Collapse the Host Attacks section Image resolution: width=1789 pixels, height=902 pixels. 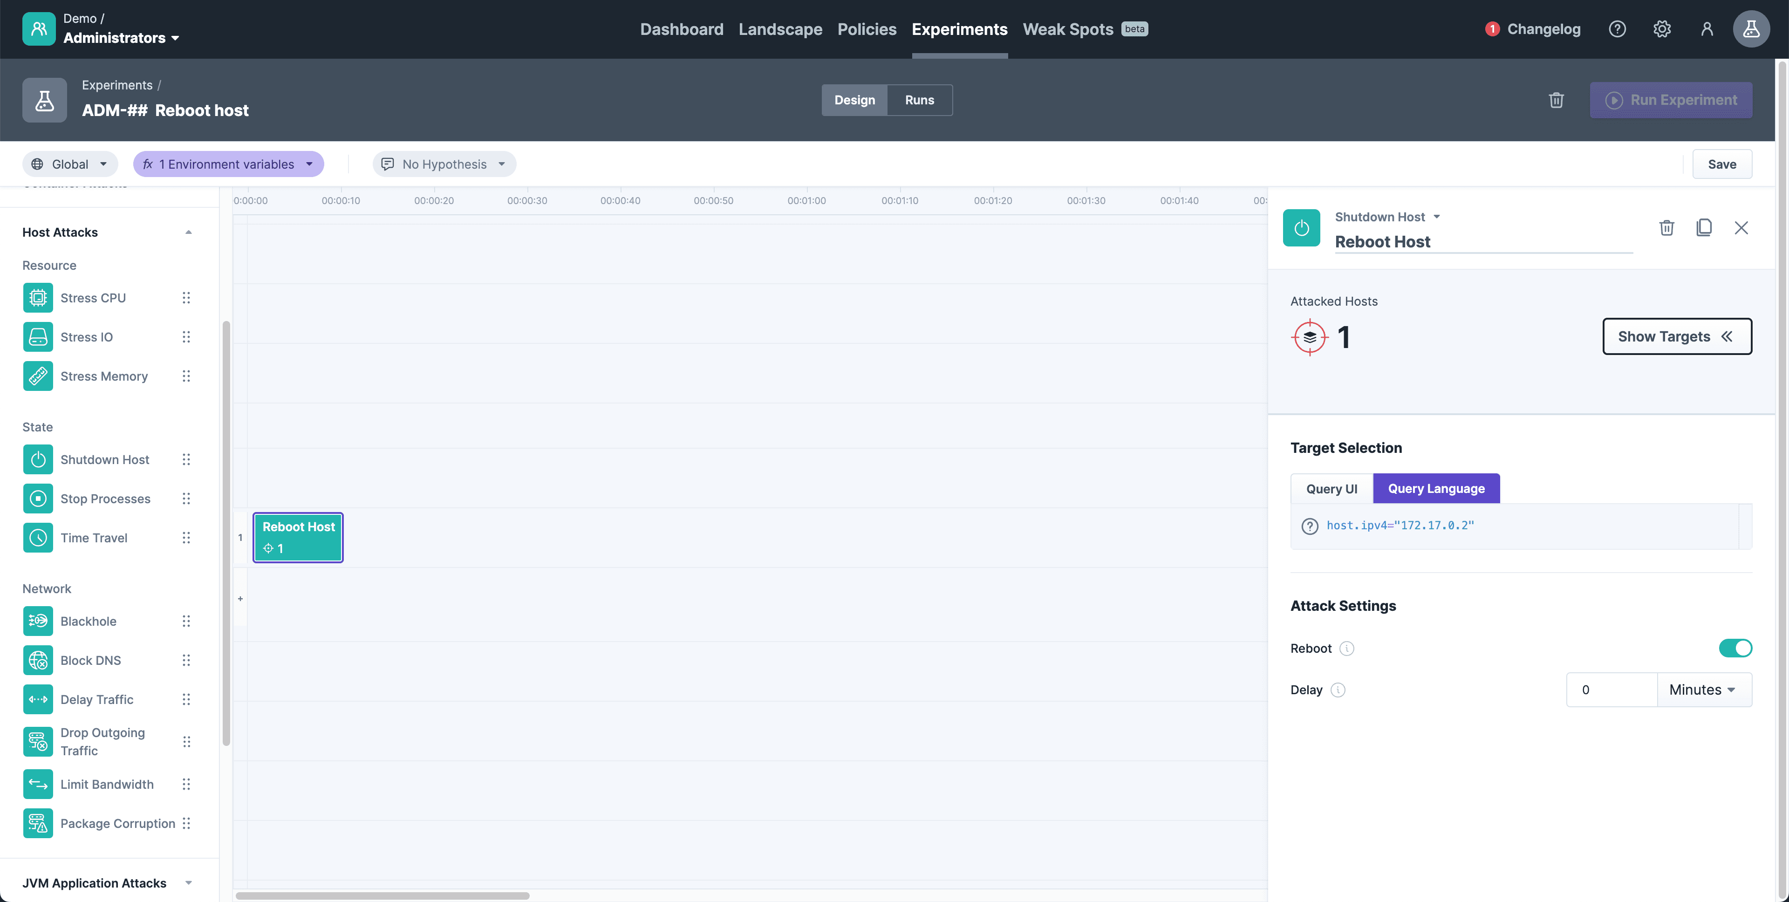[188, 232]
